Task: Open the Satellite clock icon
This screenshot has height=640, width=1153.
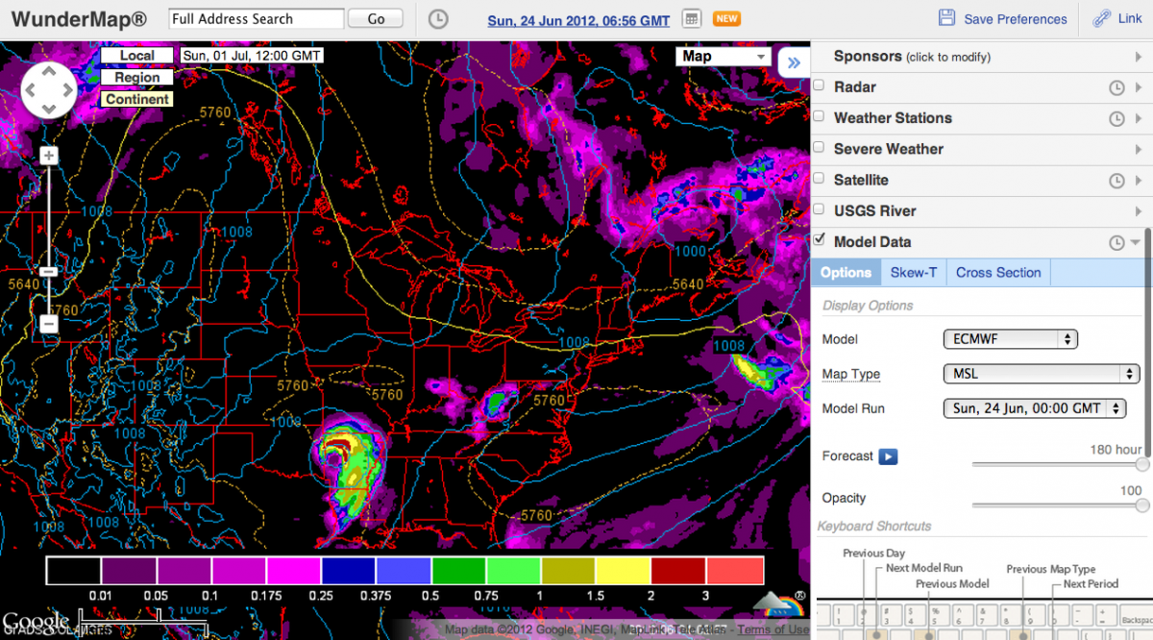Action: click(1116, 181)
